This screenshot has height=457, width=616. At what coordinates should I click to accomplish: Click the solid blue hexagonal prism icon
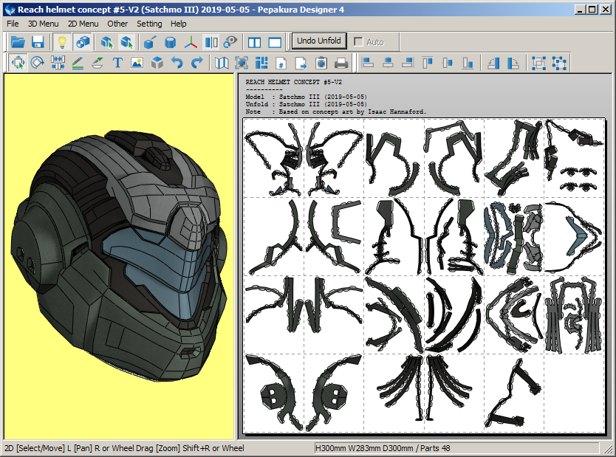171,42
